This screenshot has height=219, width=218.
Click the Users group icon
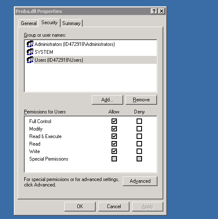(30, 60)
